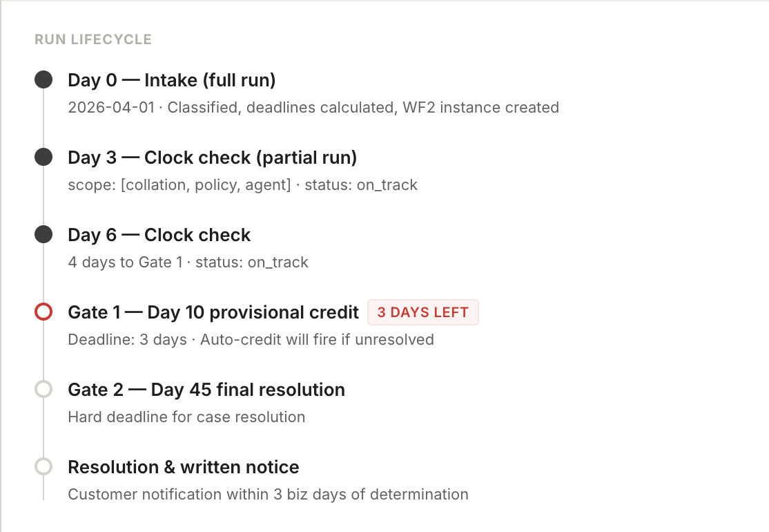Select the Resolution & written notice marker
This screenshot has height=532, width=769.
[44, 466]
